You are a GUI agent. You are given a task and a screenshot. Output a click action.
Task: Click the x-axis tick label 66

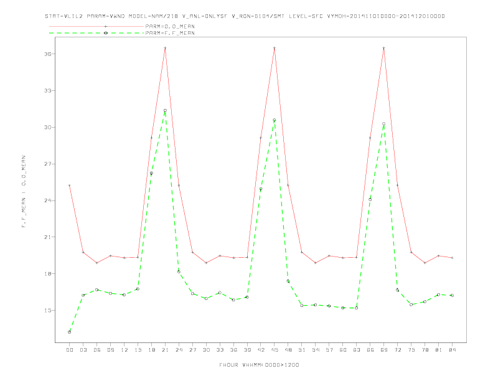click(x=370, y=350)
